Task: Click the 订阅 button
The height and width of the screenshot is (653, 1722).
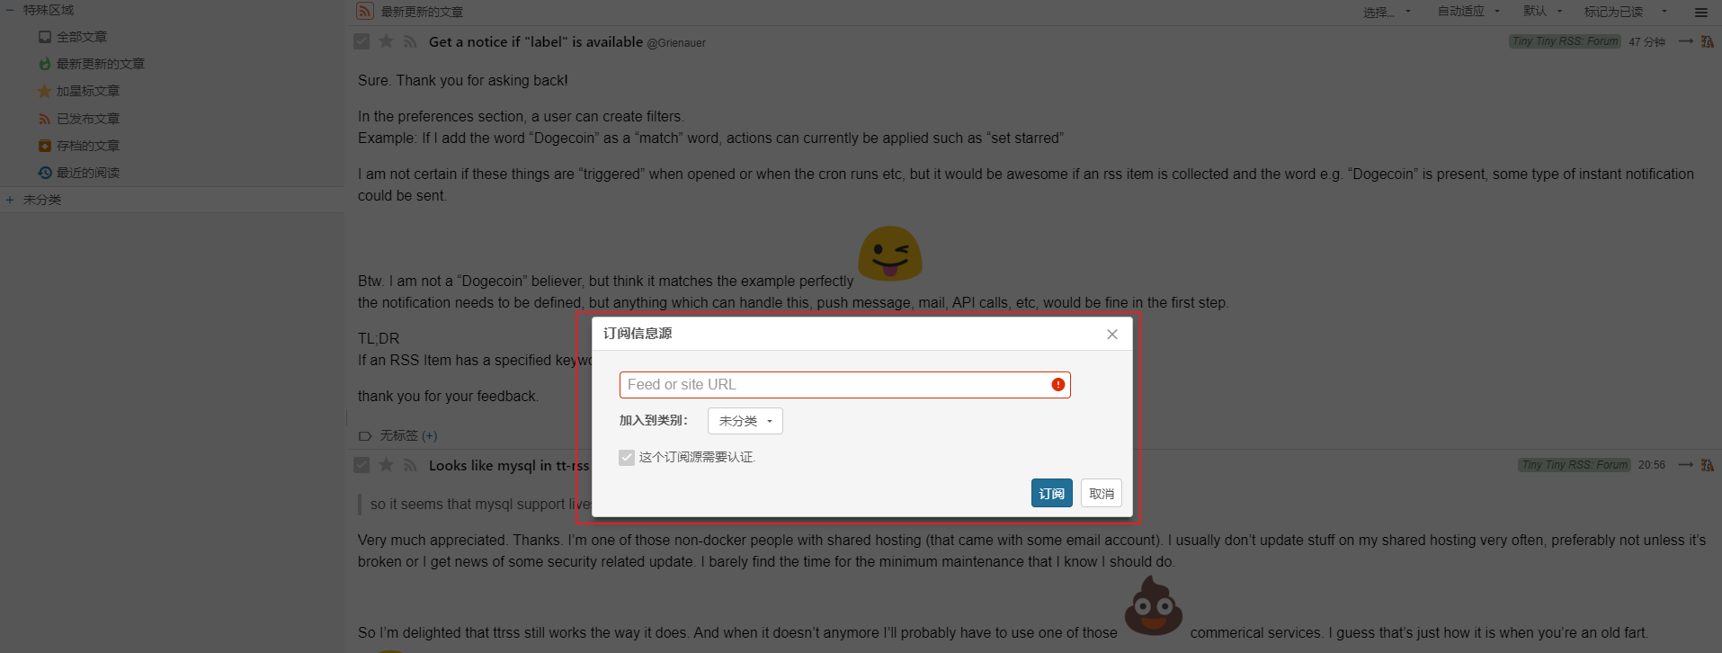Action: click(1051, 494)
